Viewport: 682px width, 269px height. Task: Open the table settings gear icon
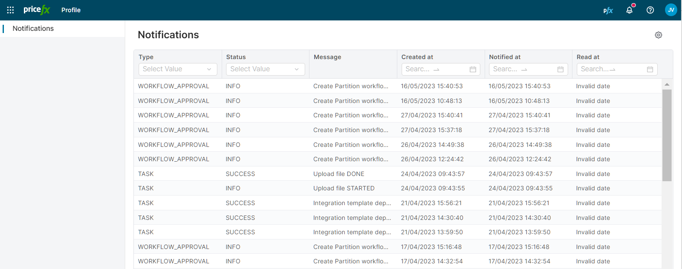tap(658, 35)
